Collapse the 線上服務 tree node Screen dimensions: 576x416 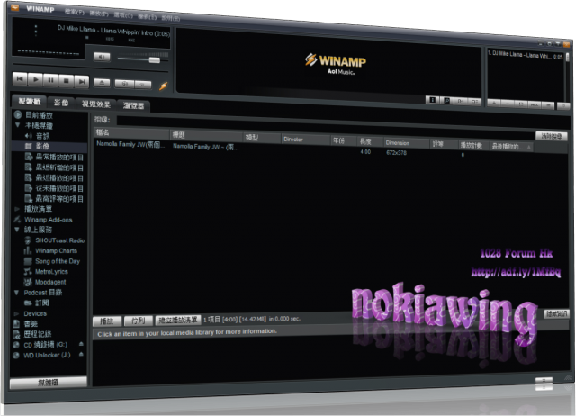pos(17,230)
